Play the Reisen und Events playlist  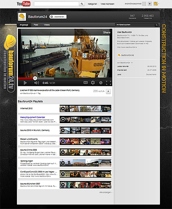coord(63,141)
